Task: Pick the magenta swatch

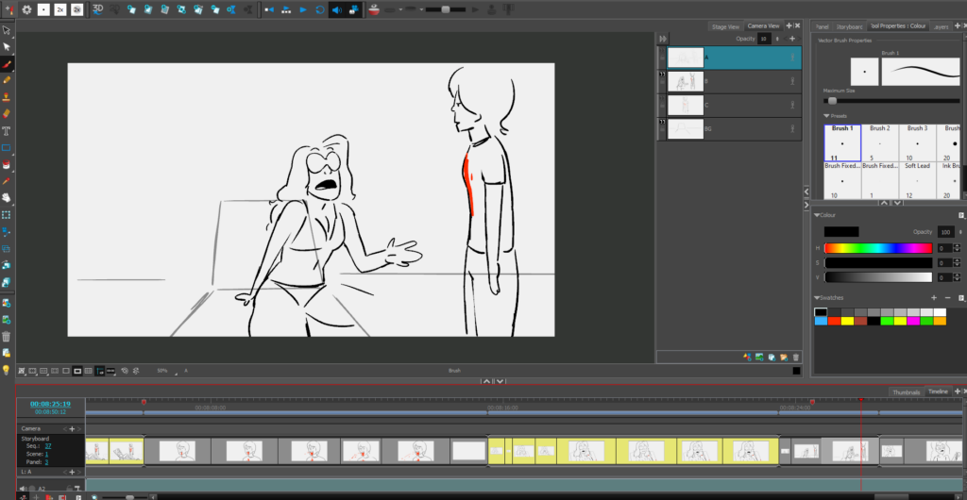Action: [x=913, y=321]
